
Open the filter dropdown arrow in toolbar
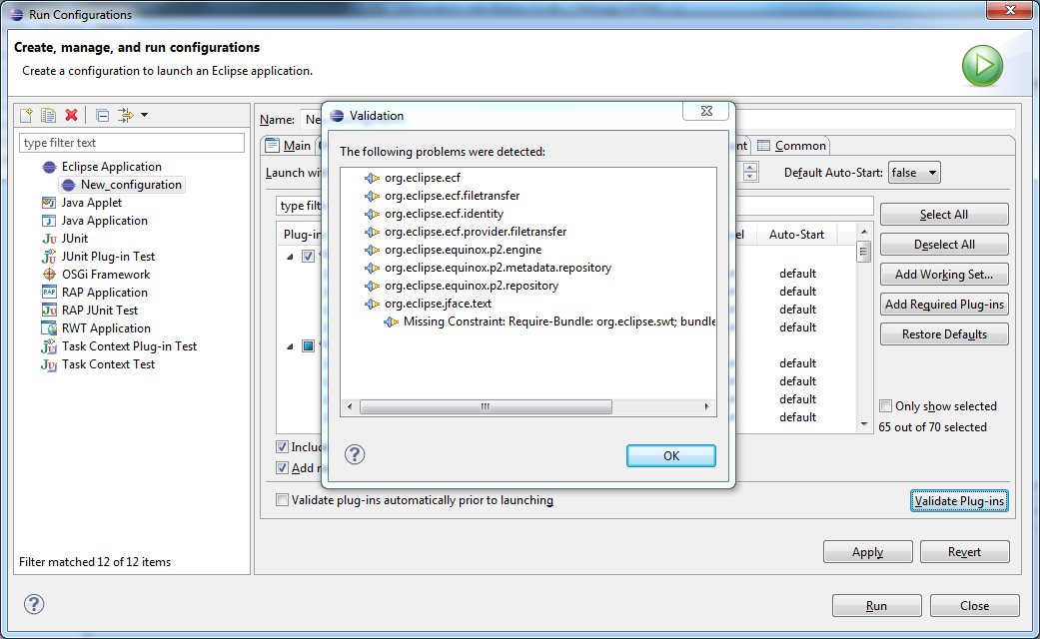click(x=144, y=116)
